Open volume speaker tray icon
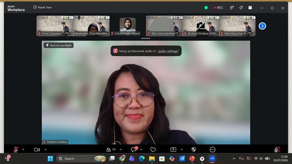292x164 pixels. [261, 159]
